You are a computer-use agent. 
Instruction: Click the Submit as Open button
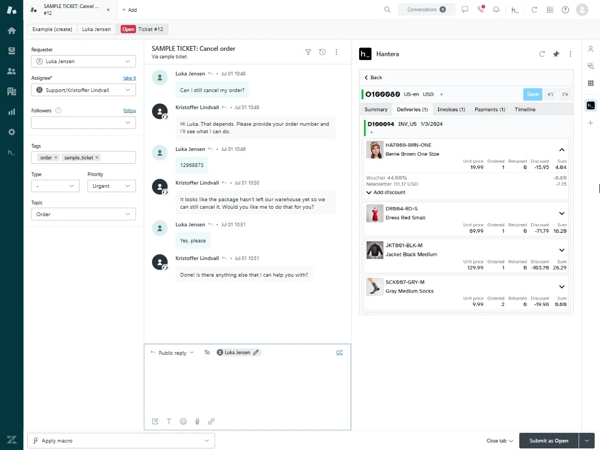(548, 440)
